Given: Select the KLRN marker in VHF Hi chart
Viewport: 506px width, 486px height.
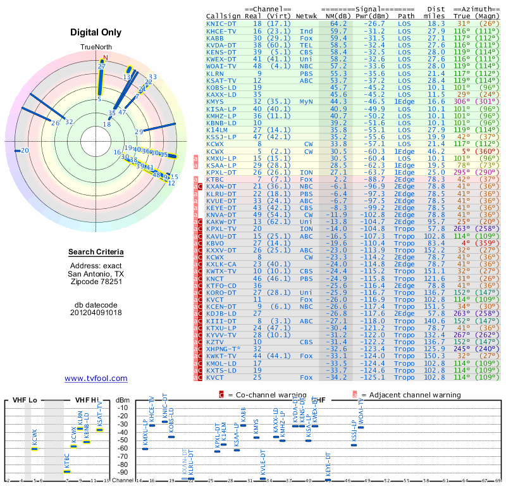Looking at the screenshot, I should (80, 428).
